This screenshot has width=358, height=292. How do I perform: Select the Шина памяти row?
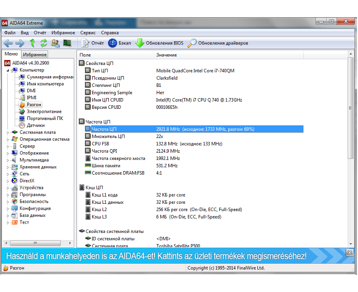(194, 166)
